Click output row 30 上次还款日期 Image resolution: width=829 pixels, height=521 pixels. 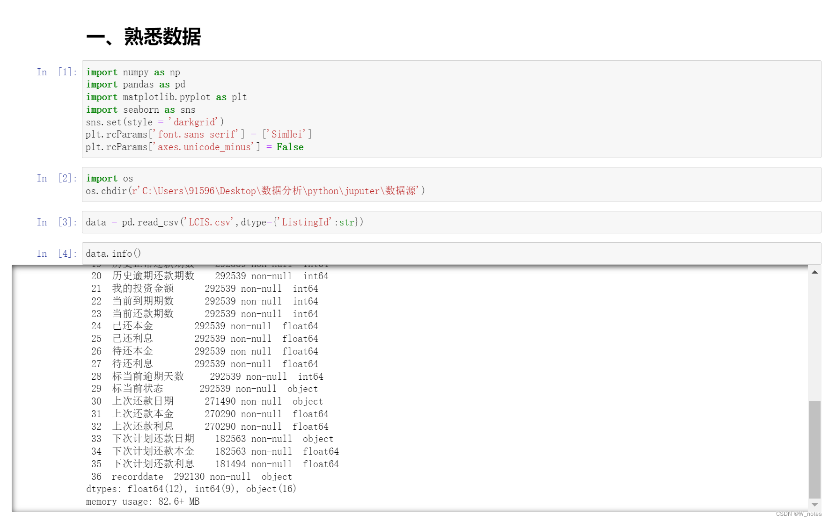207,402
